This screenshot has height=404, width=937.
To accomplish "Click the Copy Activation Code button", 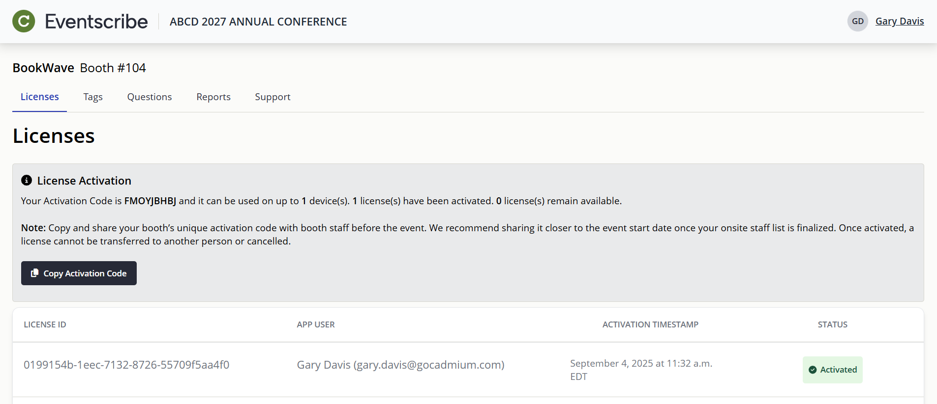I will coord(79,273).
